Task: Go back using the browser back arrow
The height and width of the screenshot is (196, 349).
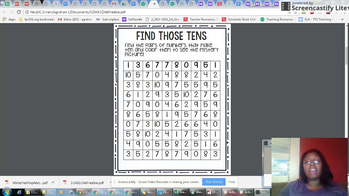Action: [x=4, y=12]
